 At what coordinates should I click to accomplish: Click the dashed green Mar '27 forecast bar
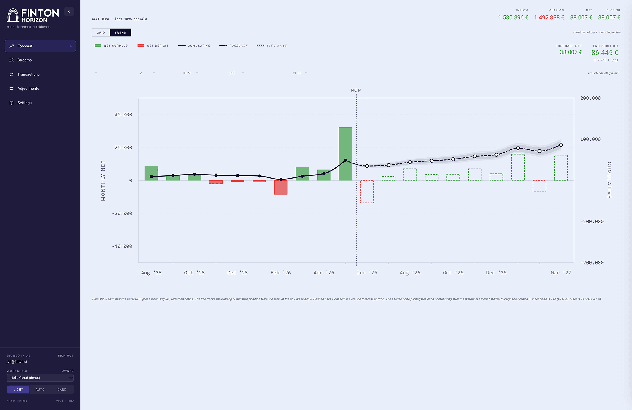pyautogui.click(x=561, y=168)
